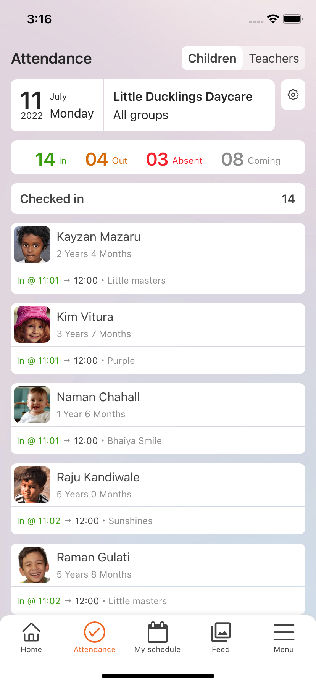Show the 08 Coming children
This screenshot has width=316, height=684.
click(251, 160)
